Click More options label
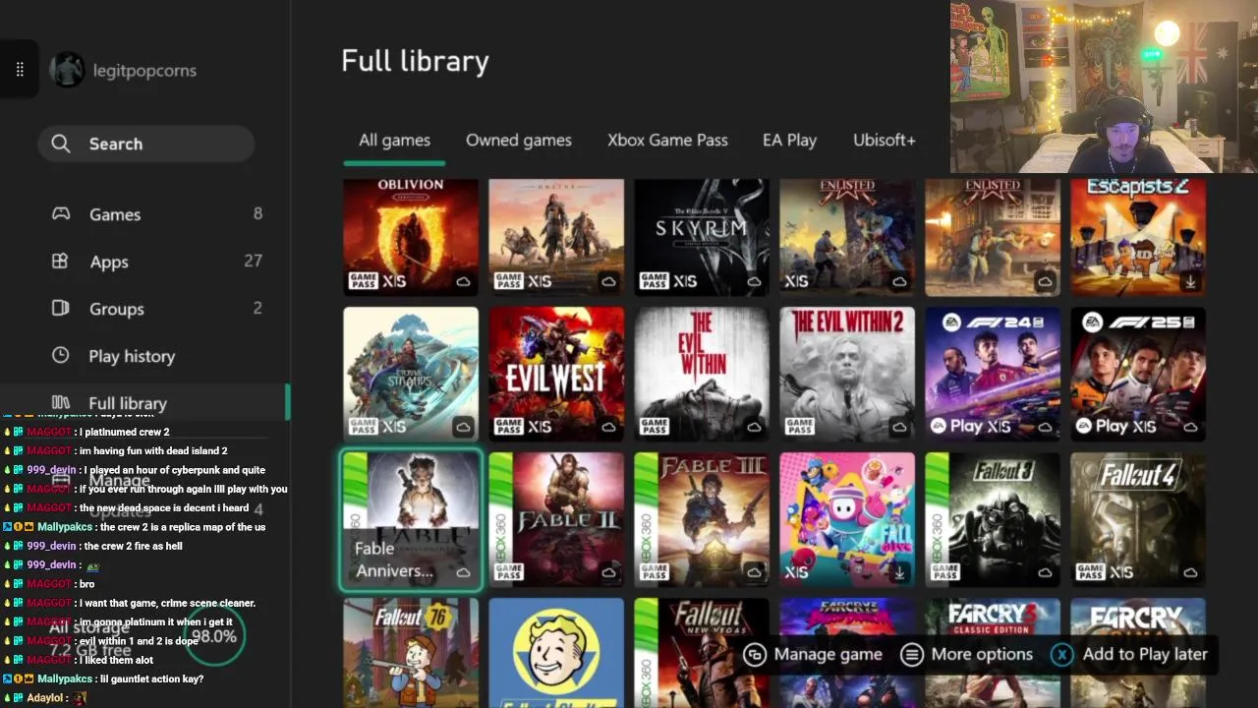The width and height of the screenshot is (1258, 708). (x=982, y=654)
